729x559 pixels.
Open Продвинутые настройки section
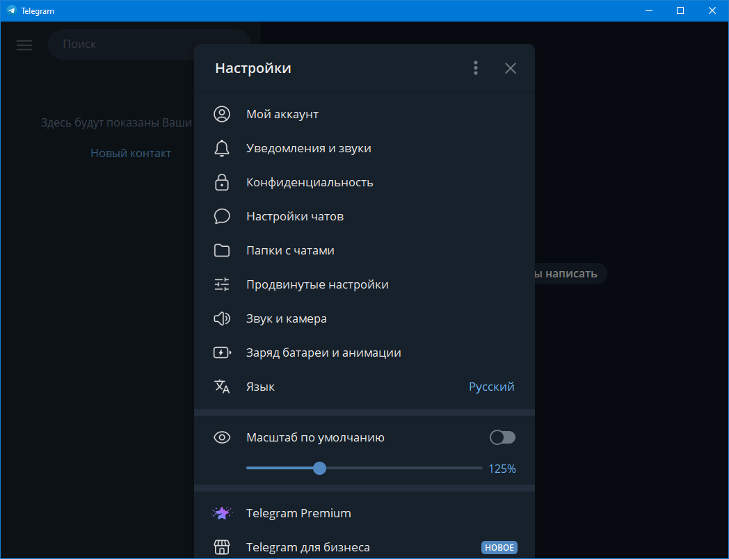point(364,284)
